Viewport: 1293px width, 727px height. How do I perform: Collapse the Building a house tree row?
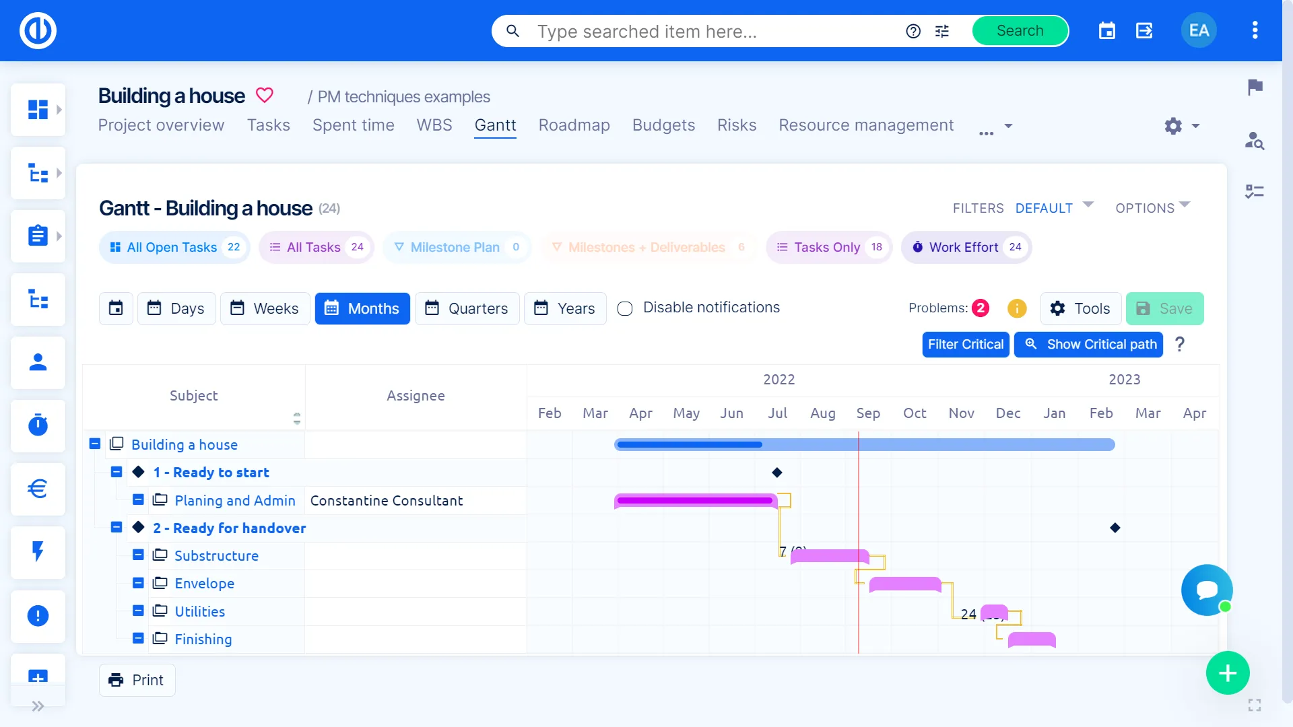coord(95,444)
